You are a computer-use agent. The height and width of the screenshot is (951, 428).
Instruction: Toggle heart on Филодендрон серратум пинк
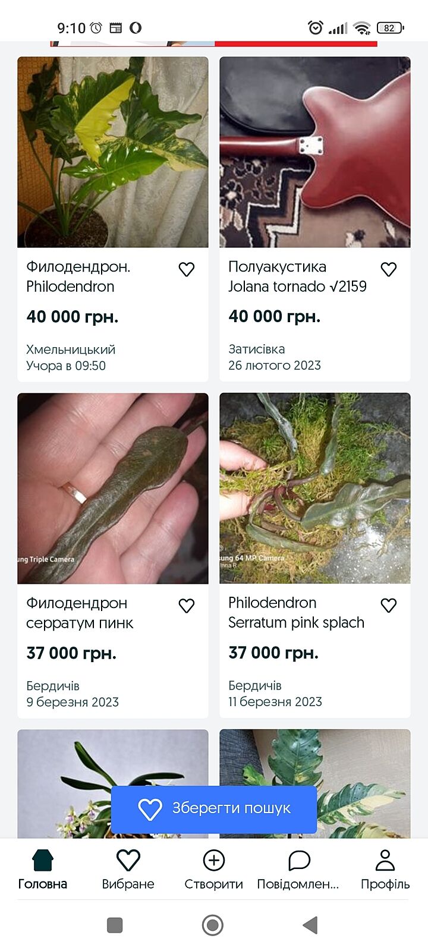point(187,606)
